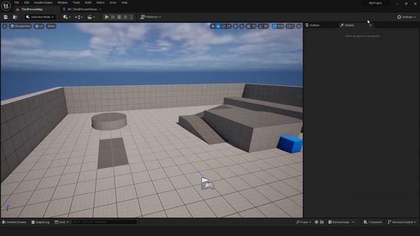Open the Window menu
Screen dimensions: 420x236
tap(63, 3)
